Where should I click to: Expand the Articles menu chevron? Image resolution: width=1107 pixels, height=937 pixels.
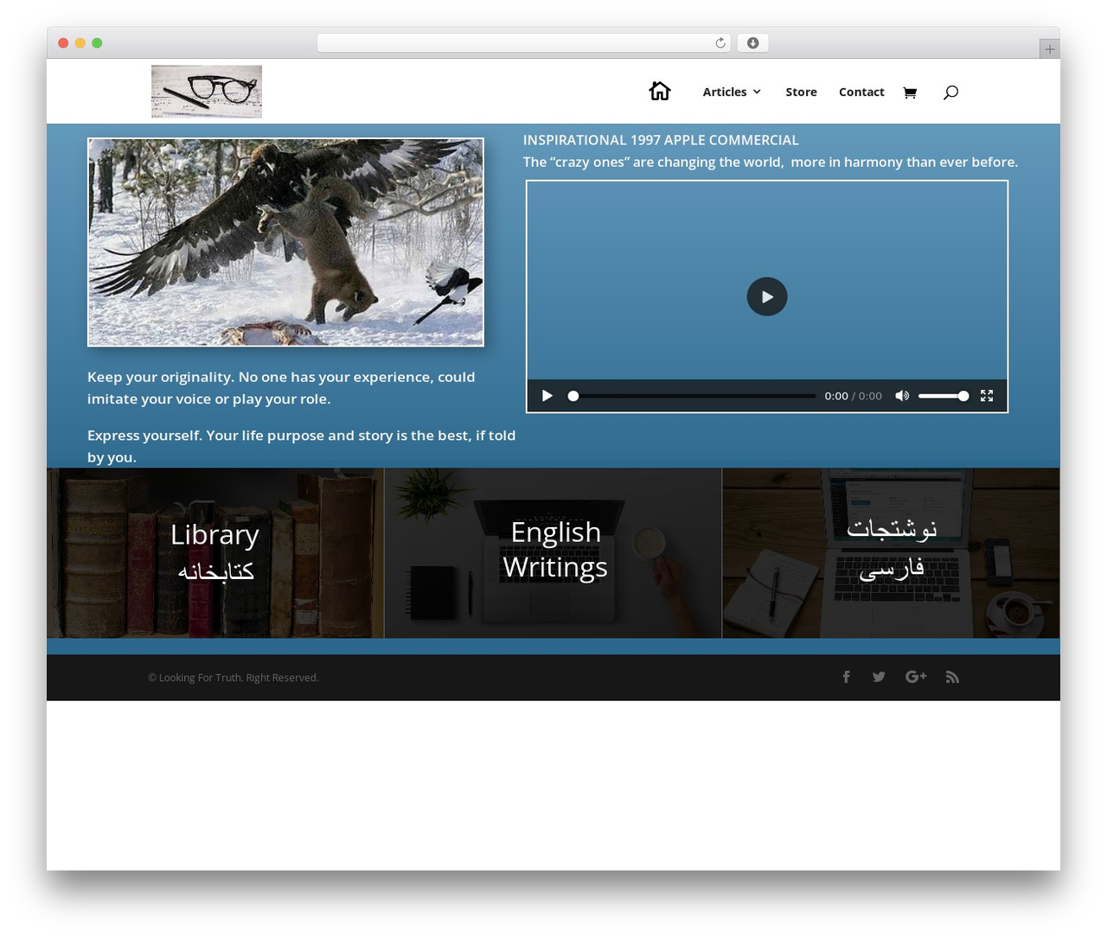757,92
